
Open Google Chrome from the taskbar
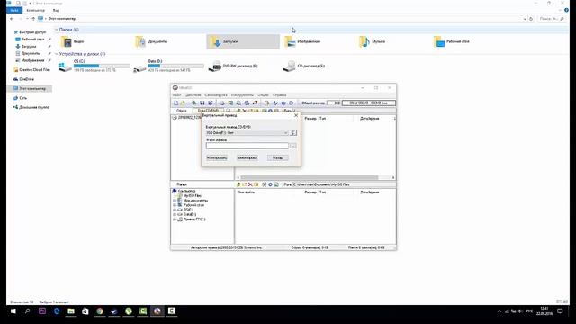click(100, 311)
